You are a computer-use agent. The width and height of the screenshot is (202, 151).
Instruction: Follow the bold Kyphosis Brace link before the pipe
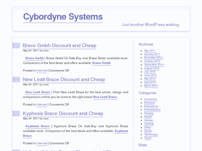pyautogui.click(x=38, y=126)
